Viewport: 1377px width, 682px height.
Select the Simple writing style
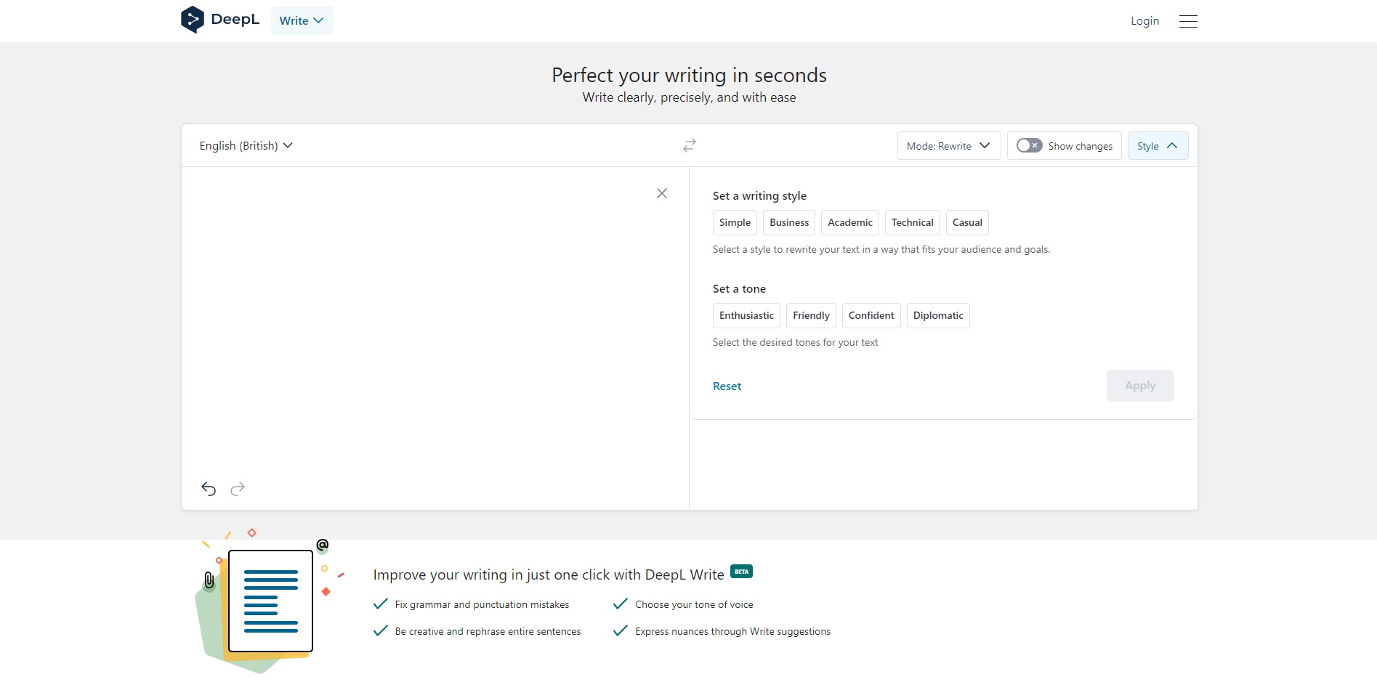click(x=735, y=222)
